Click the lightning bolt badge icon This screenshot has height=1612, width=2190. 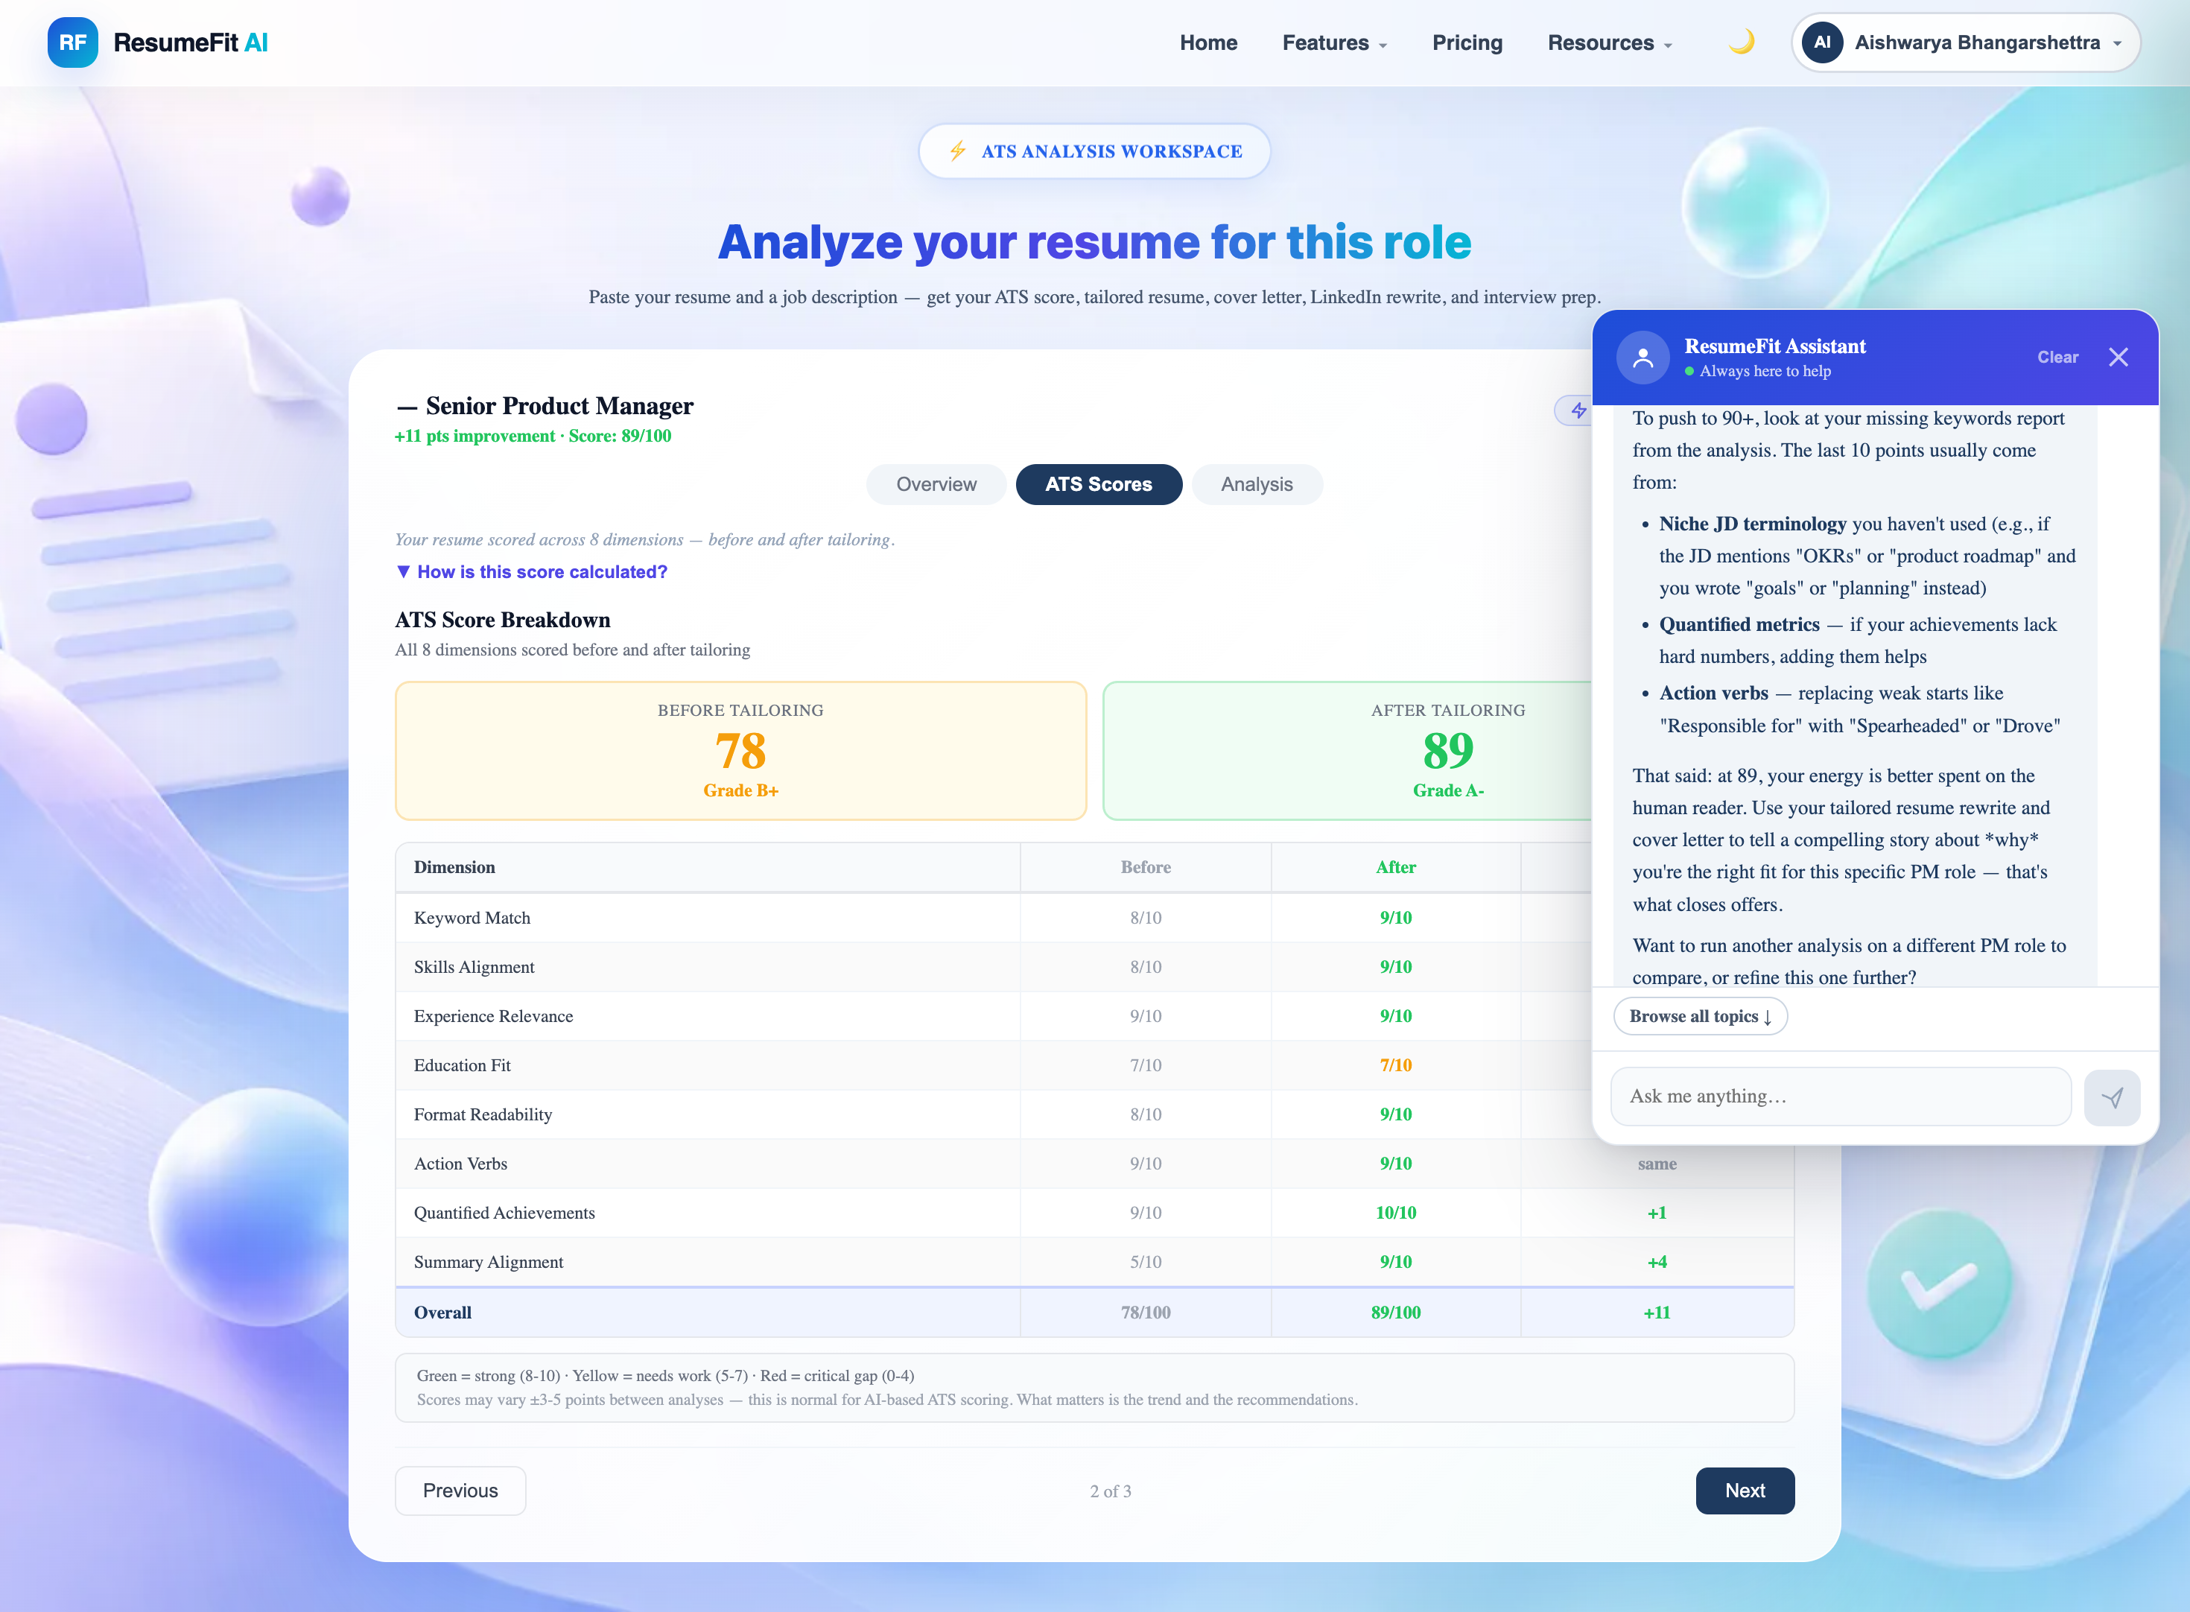pos(958,151)
